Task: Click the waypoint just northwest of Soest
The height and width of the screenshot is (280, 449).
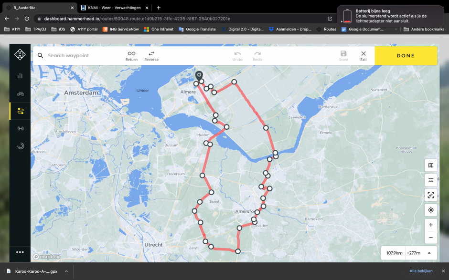Action: point(211,192)
